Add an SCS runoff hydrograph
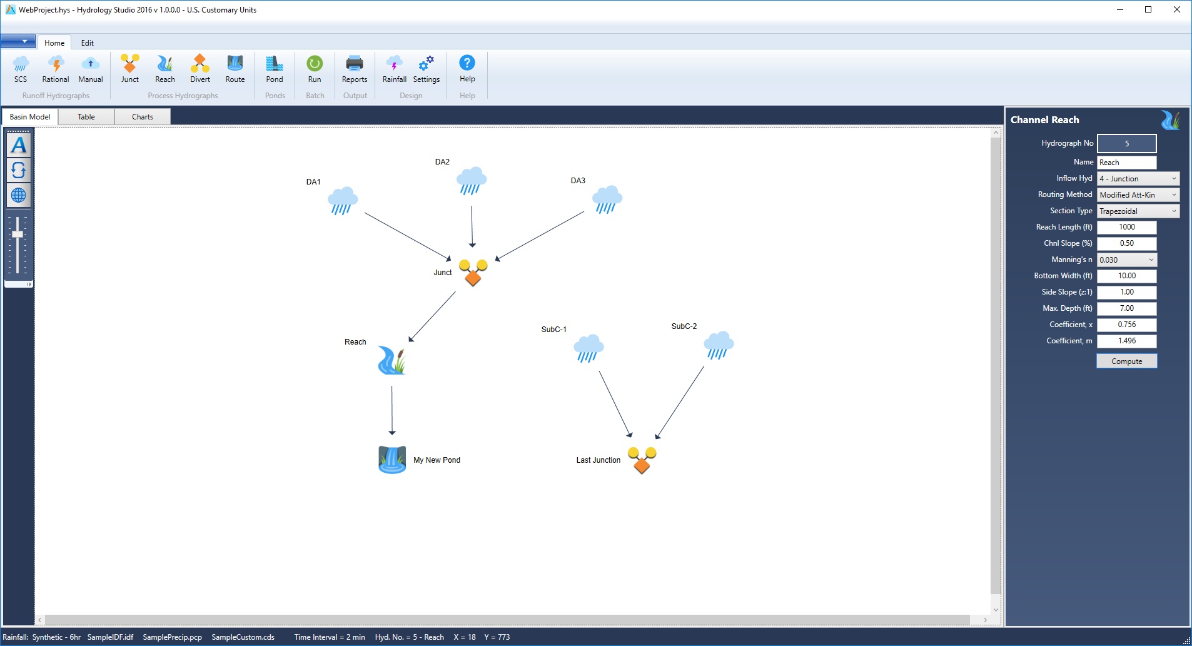Screen dimensions: 1192x646 [x=21, y=69]
